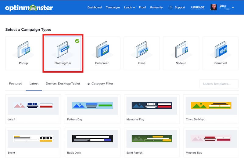This screenshot has height=160, width=244.
Task: Select the Basic Dark template thumbnail
Action: (92, 139)
